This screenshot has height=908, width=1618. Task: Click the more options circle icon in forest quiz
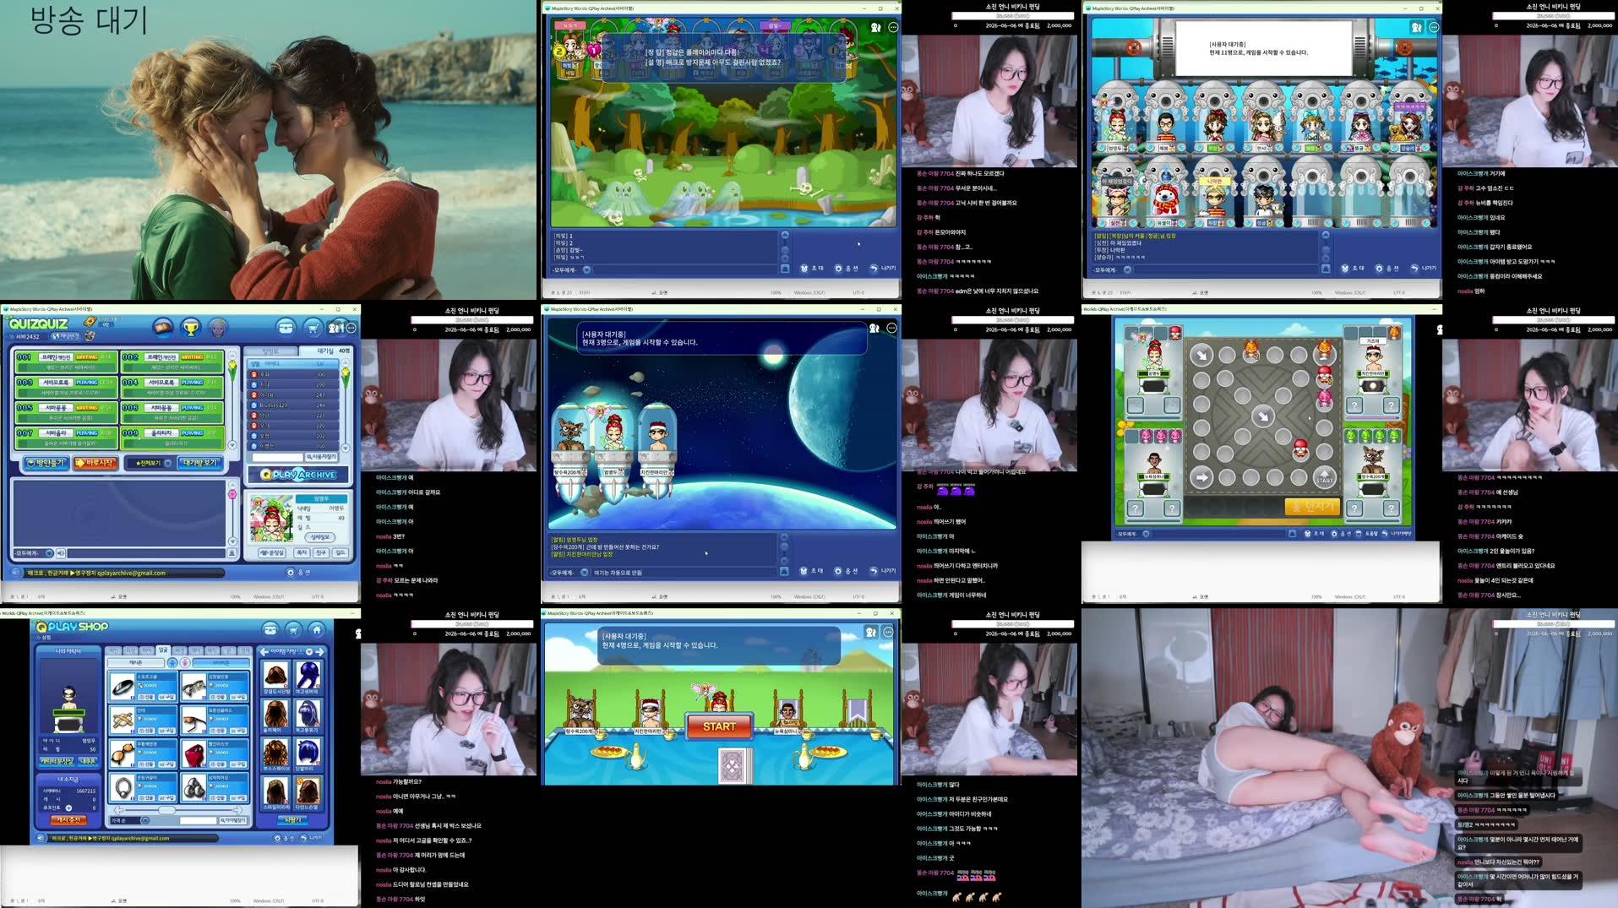coord(892,27)
